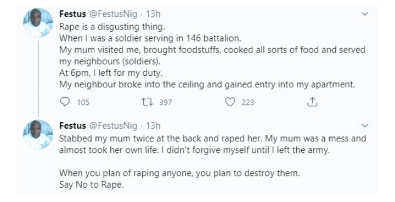395x202 pixels.
Task: Share the first tweet via upload icon
Action: click(x=312, y=102)
